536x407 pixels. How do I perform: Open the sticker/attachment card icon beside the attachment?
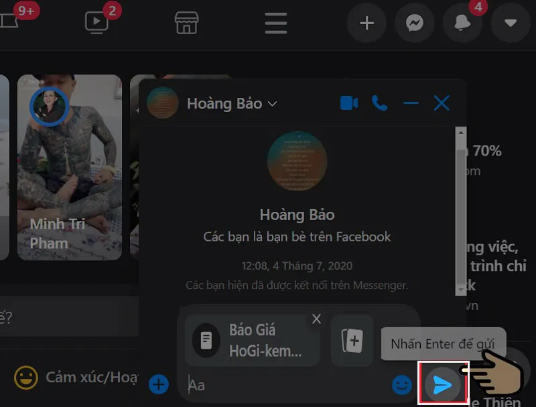352,341
